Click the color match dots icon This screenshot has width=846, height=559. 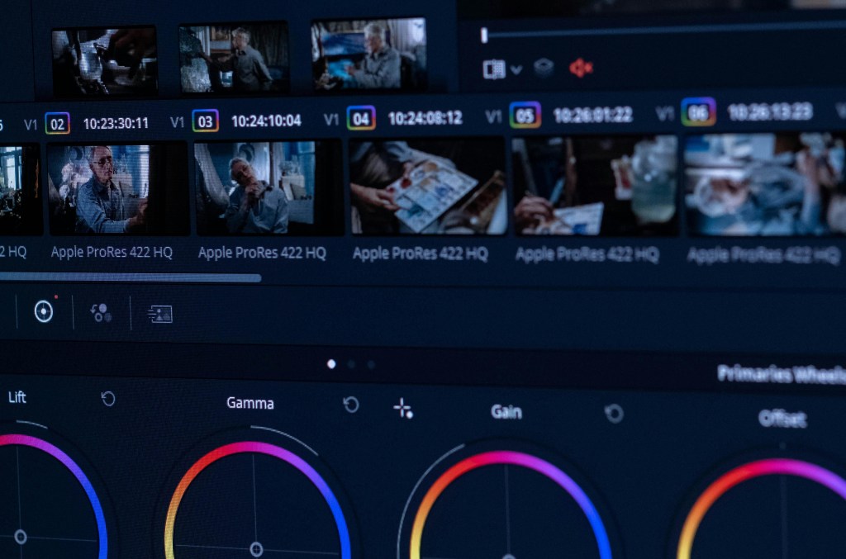[x=101, y=312]
